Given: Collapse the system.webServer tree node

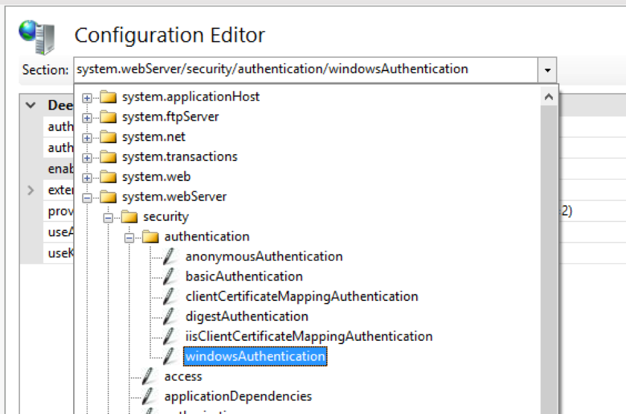Looking at the screenshot, I should click(87, 197).
